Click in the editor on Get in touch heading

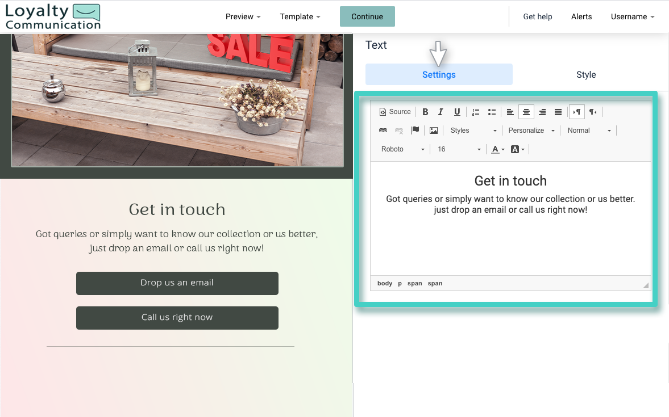pyautogui.click(x=510, y=181)
